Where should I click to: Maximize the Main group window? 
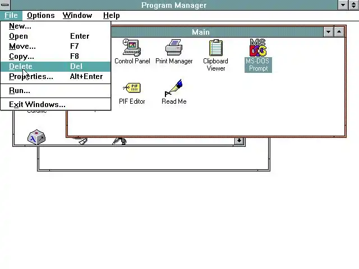(x=339, y=32)
